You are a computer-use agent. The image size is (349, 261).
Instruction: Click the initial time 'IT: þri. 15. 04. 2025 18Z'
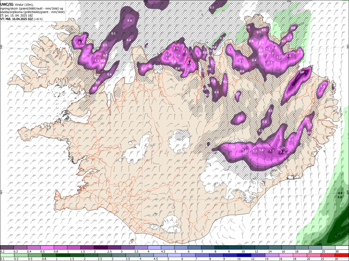pos(16,15)
